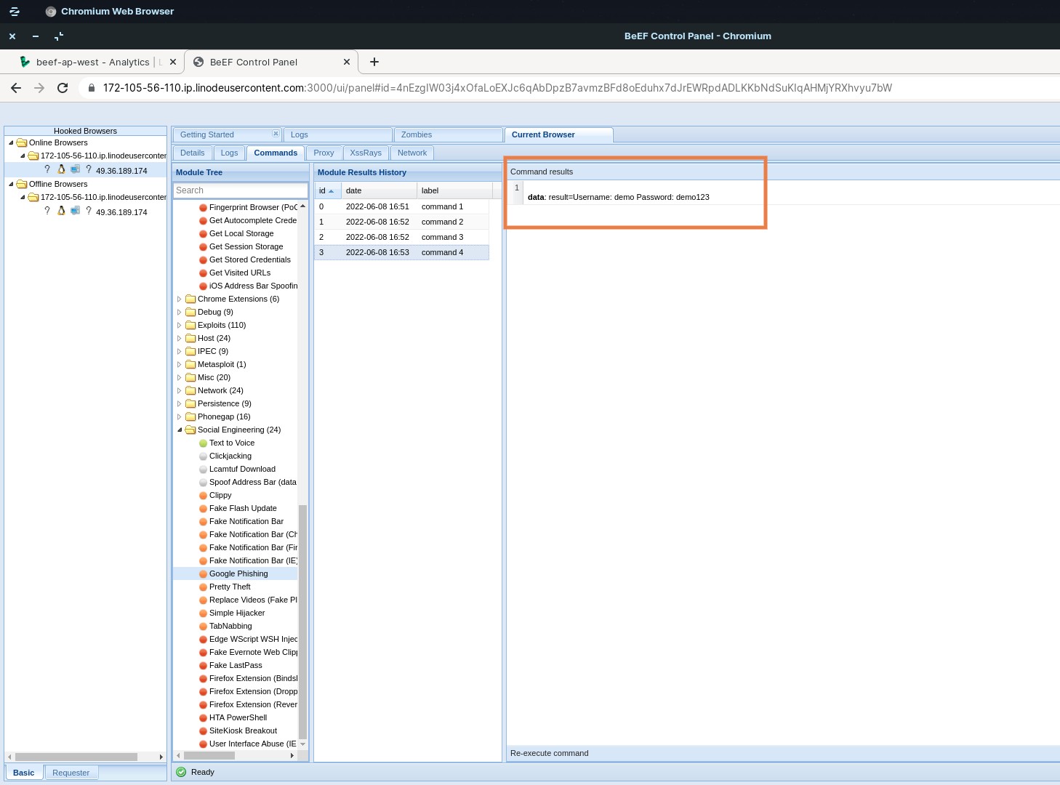Image resolution: width=1060 pixels, height=785 pixels.
Task: Close the BeEF Control Panel browser tab
Action: pos(347,62)
